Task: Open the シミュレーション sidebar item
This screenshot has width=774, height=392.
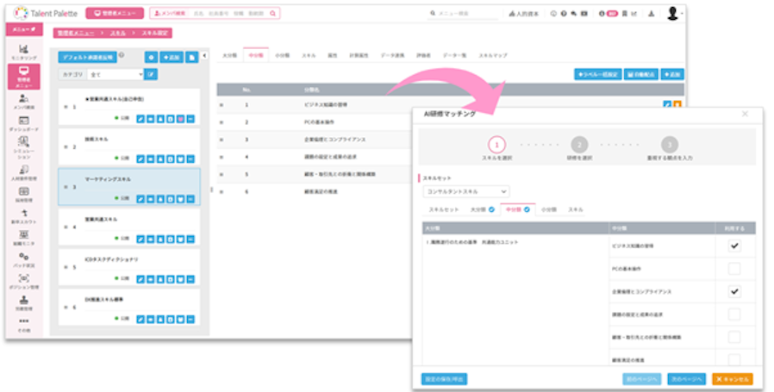Action: pyautogui.click(x=23, y=147)
